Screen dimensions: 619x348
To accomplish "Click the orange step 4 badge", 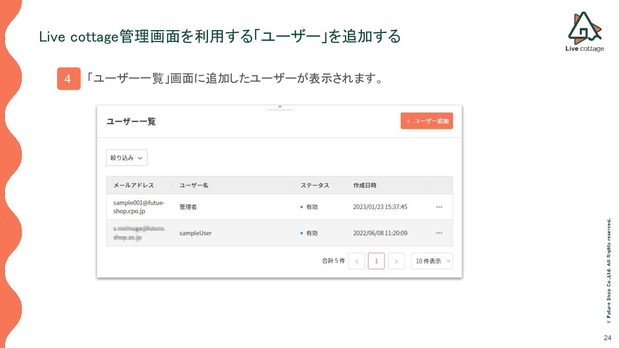I will point(69,79).
